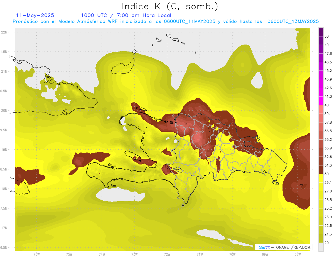Click the colorbar value 25.2
Viewport: 334px width, 258px height.
coord(328,208)
